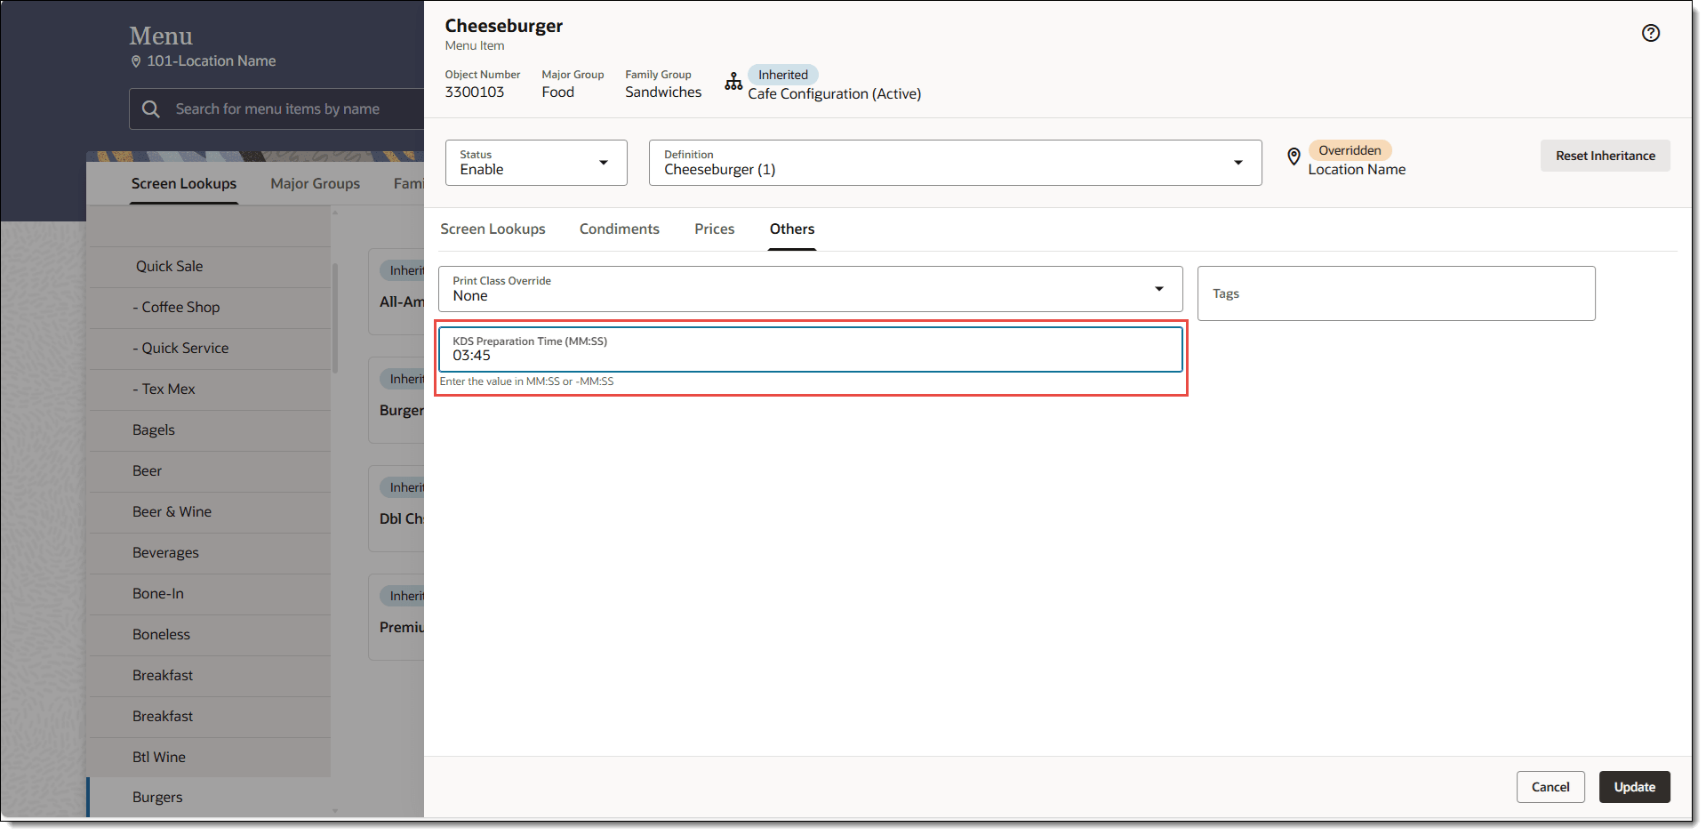The height and width of the screenshot is (835, 1706).
Task: Focus the KDS Preparation Time field
Action: (x=809, y=349)
